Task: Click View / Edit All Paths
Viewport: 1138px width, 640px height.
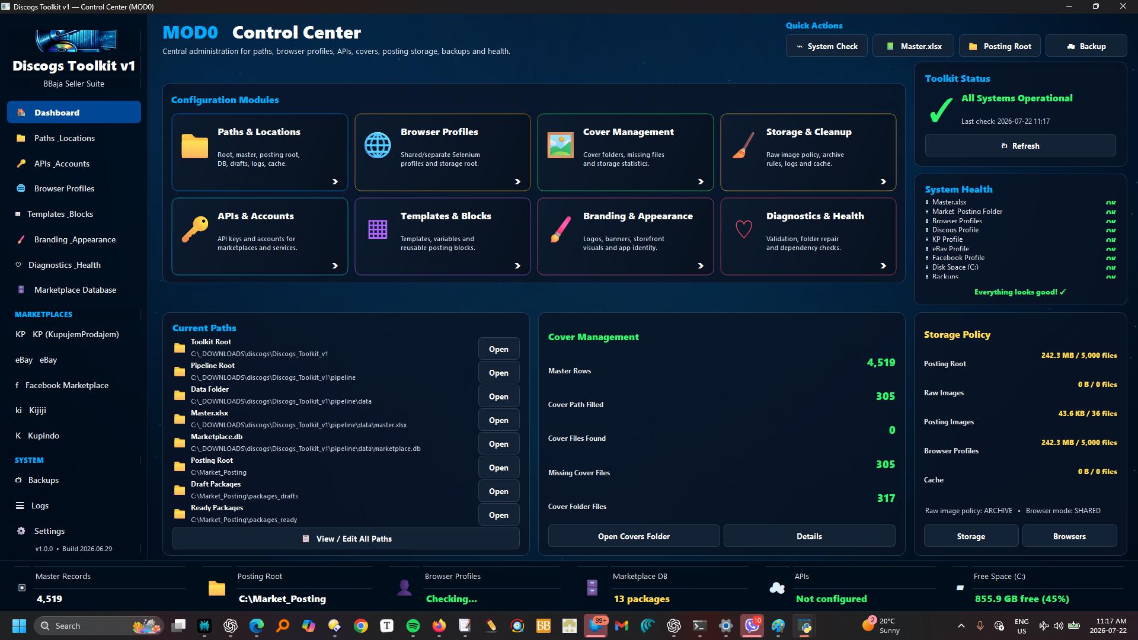Action: point(346,539)
